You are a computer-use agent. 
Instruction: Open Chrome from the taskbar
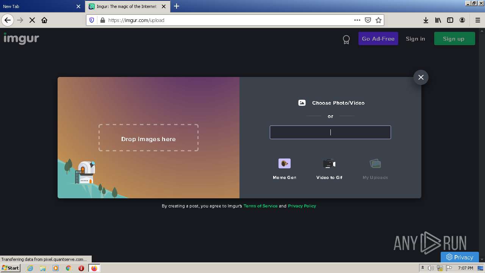coord(69,268)
